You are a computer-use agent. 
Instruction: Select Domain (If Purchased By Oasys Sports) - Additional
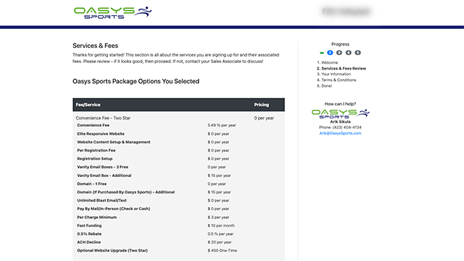[x=125, y=192]
